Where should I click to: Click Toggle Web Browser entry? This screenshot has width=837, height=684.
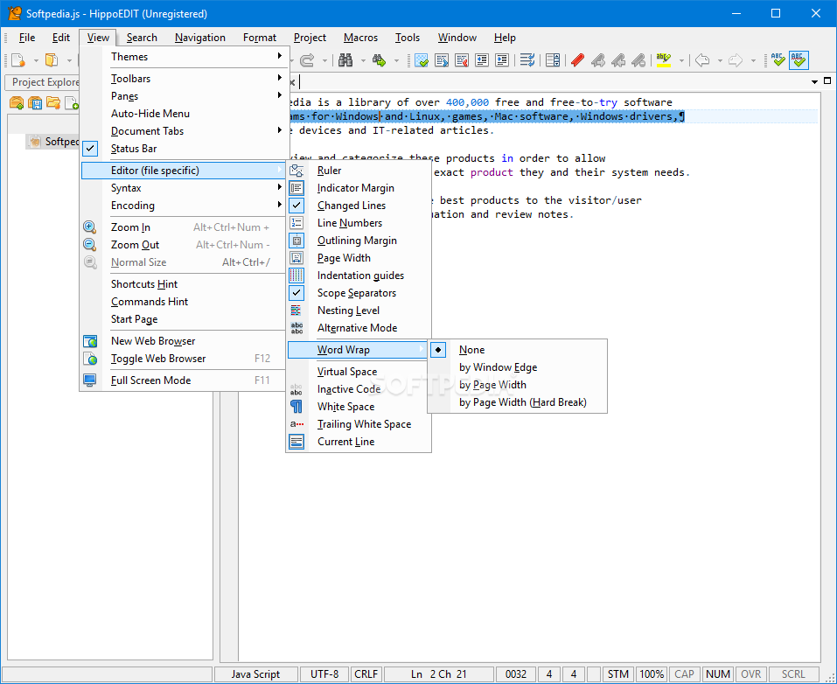(185, 359)
